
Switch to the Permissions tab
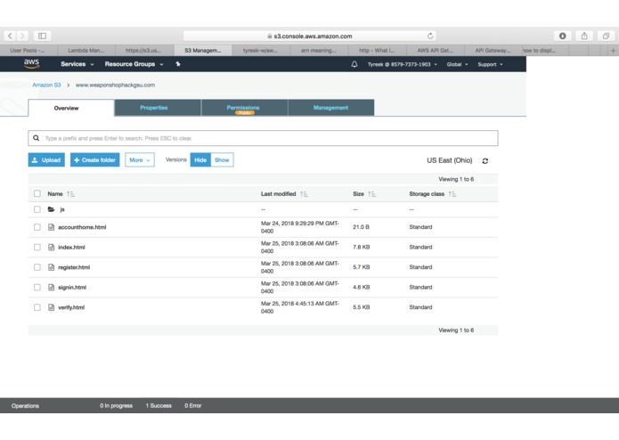(x=244, y=108)
